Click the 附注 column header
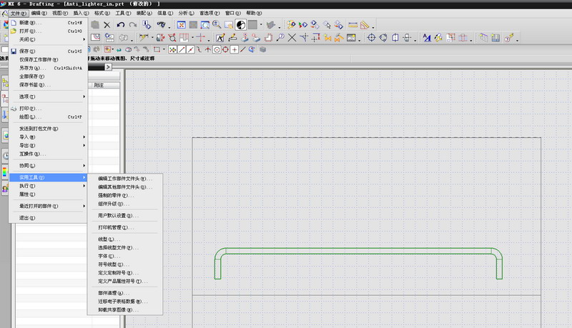Image resolution: width=572 pixels, height=328 pixels. pyautogui.click(x=104, y=85)
